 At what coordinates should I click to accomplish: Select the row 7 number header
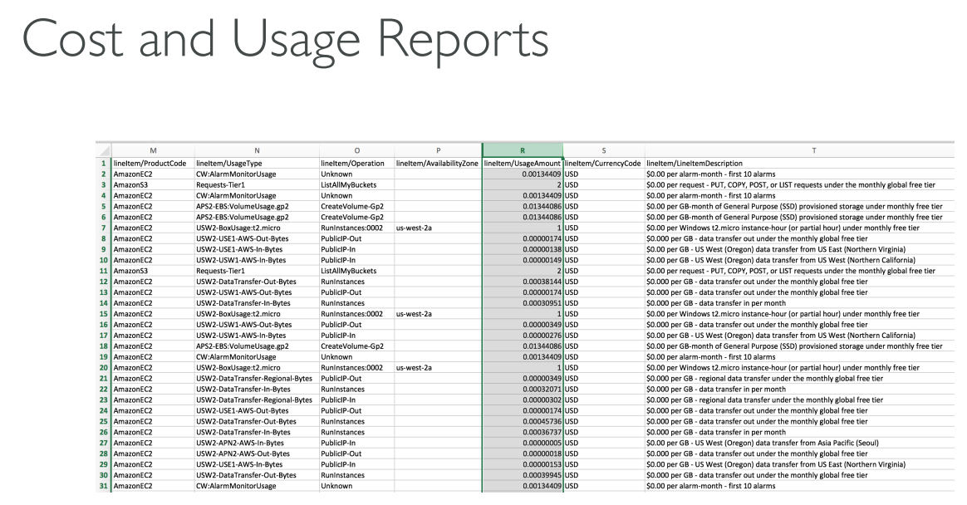103,228
